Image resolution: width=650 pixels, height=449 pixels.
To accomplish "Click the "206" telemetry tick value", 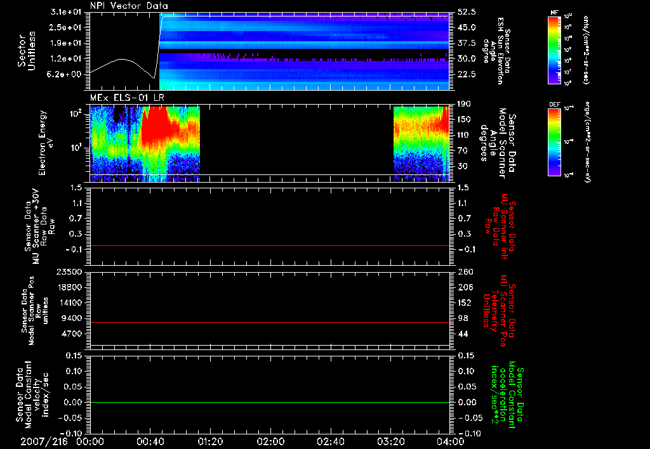I will click(x=465, y=287).
